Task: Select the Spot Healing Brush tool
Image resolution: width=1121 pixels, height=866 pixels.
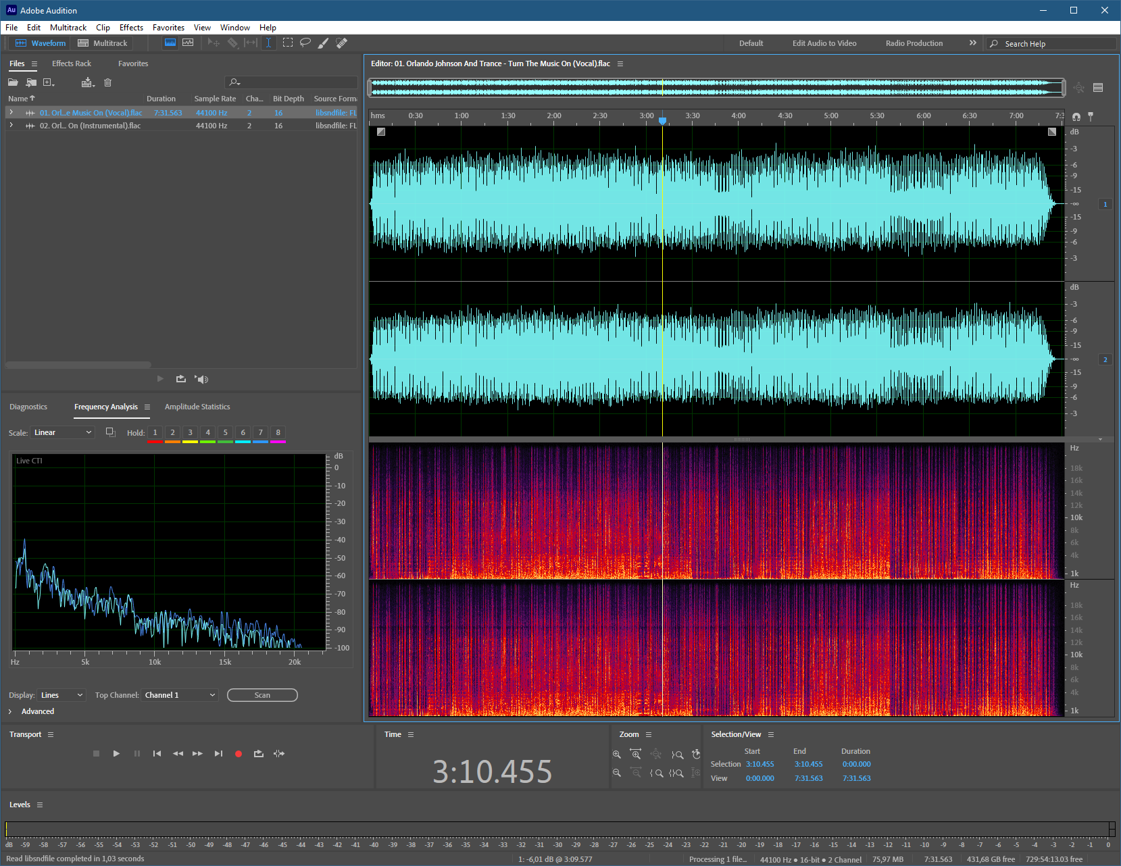Action: tap(342, 43)
